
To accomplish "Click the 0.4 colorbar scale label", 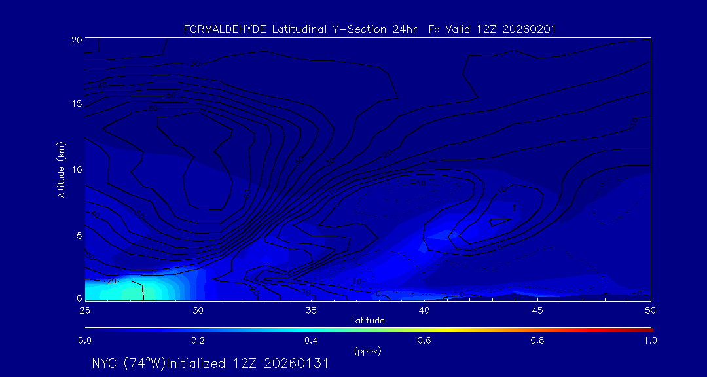I will pos(311,340).
